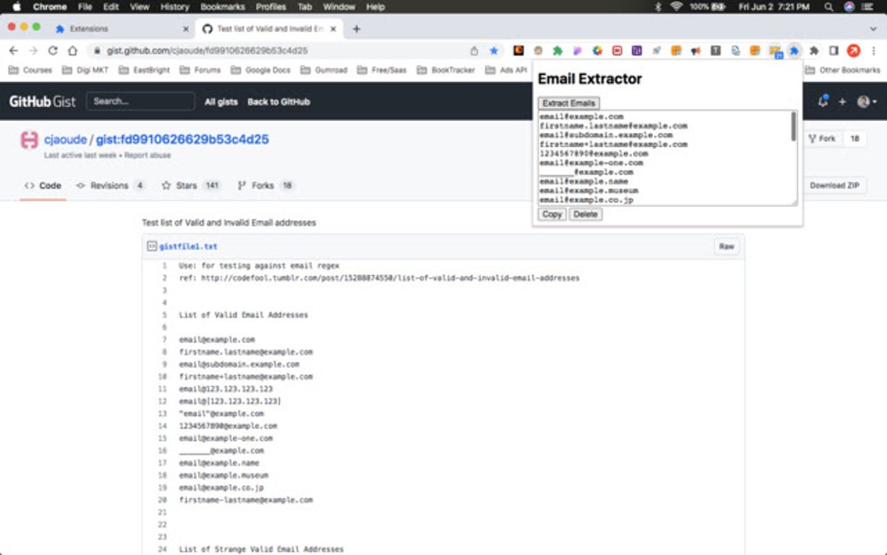Click the document copy extension icon
The image size is (887, 555).
coord(736,51)
